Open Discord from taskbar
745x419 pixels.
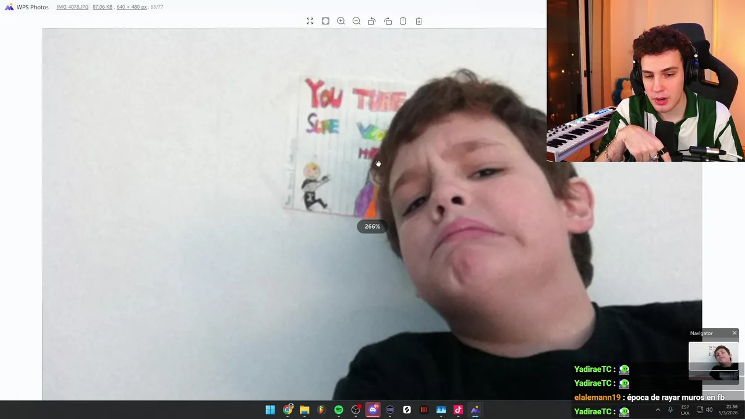click(373, 410)
